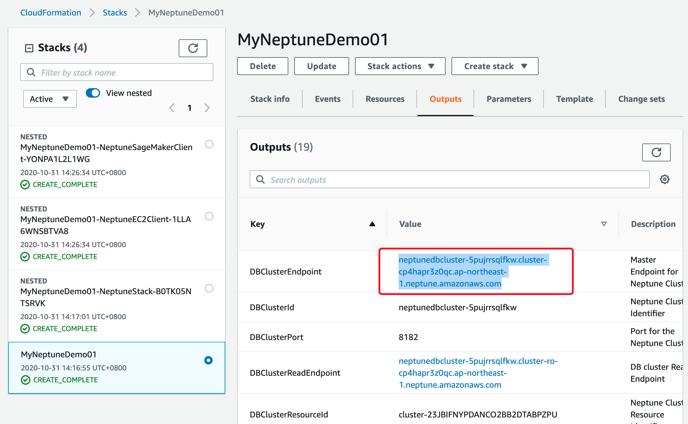Open the Active status filter dropdown
688x424 pixels.
(50, 99)
